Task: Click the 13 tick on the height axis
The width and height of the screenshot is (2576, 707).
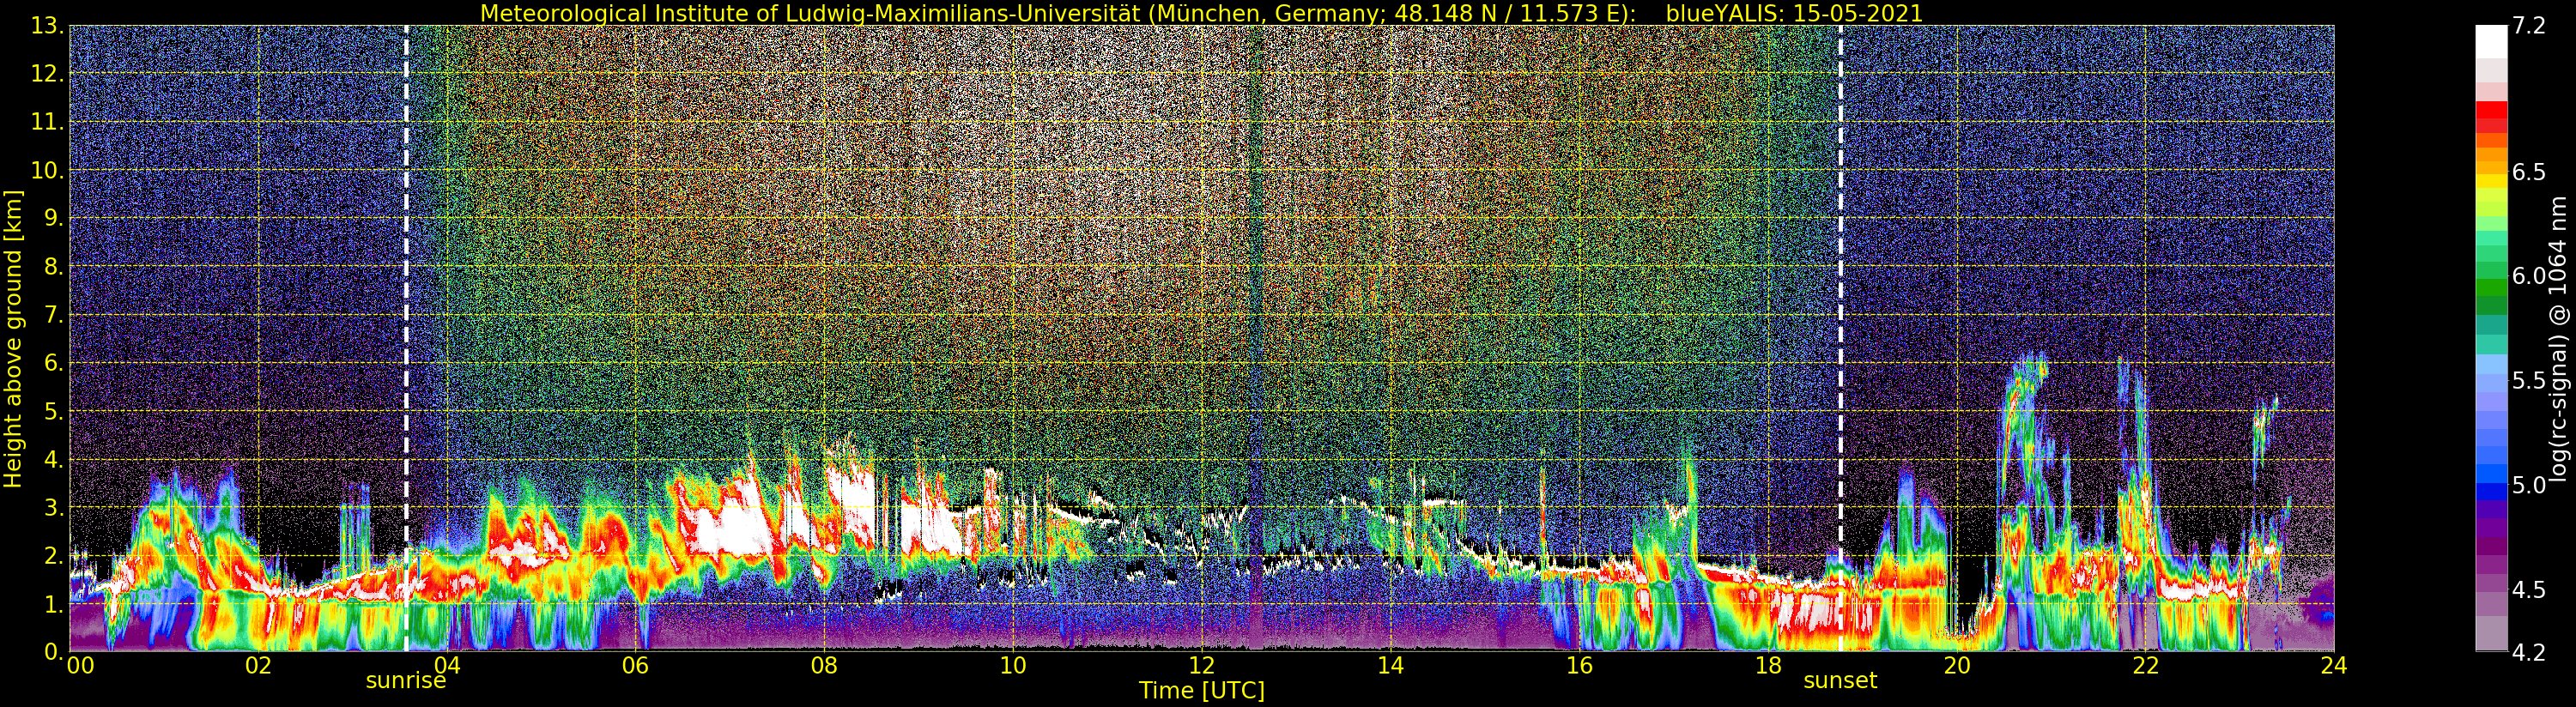Action: point(46,26)
